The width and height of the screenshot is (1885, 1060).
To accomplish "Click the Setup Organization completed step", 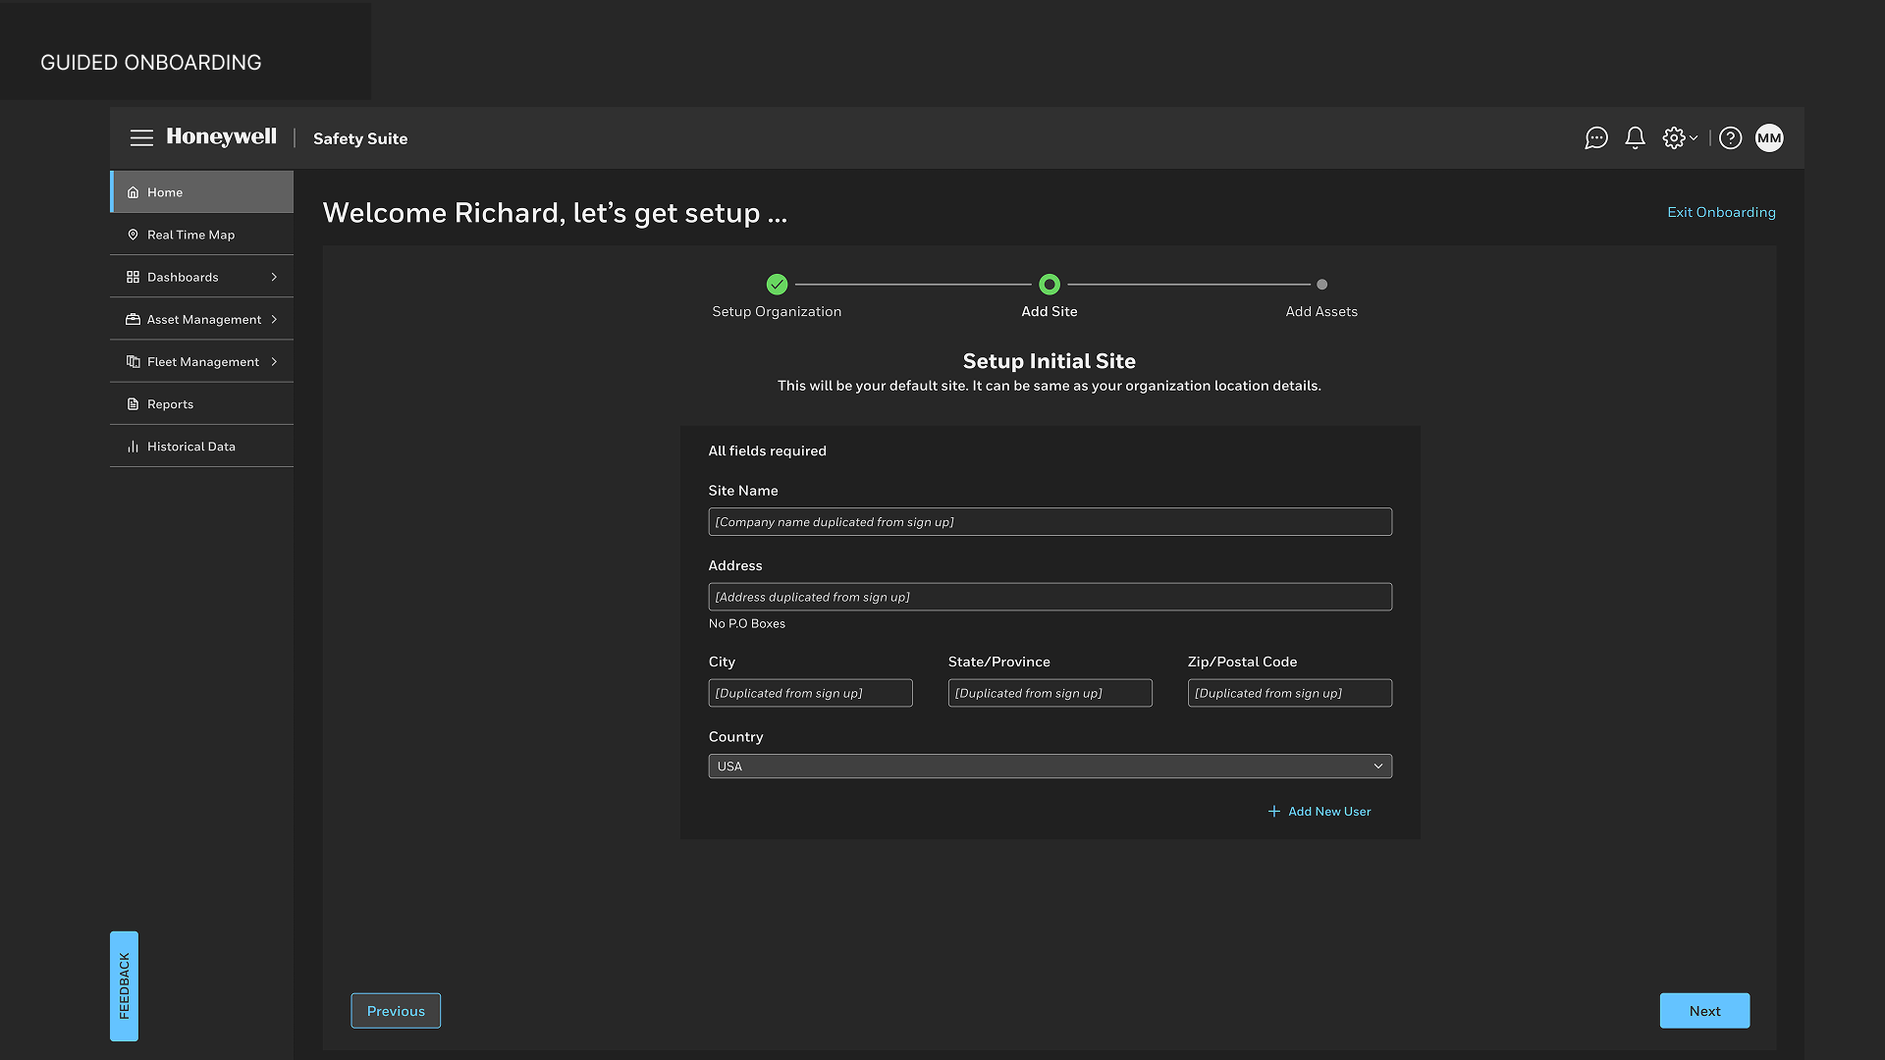I will (x=777, y=285).
